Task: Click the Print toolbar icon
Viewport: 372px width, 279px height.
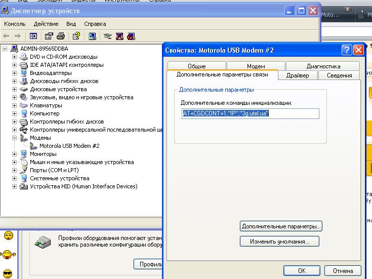Action: (61, 36)
